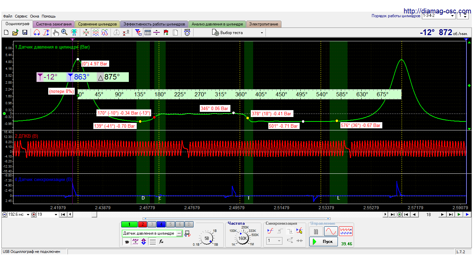Save with the floppy disk icon
Screen dimensions: 476x256
point(25,32)
